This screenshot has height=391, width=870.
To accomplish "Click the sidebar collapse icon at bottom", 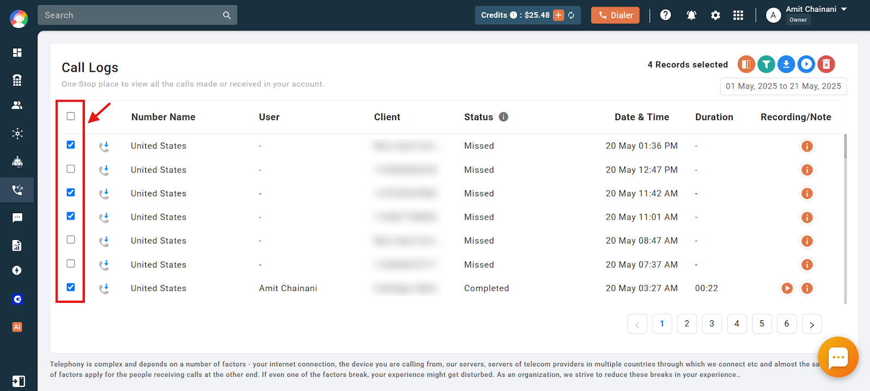I will (x=18, y=381).
